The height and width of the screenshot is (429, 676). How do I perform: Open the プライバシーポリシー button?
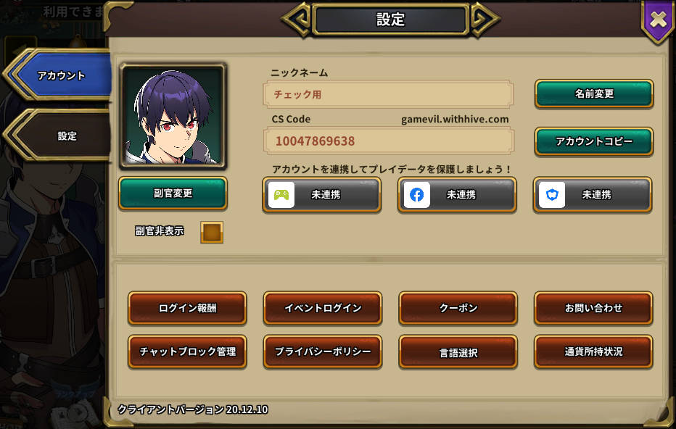pos(323,352)
